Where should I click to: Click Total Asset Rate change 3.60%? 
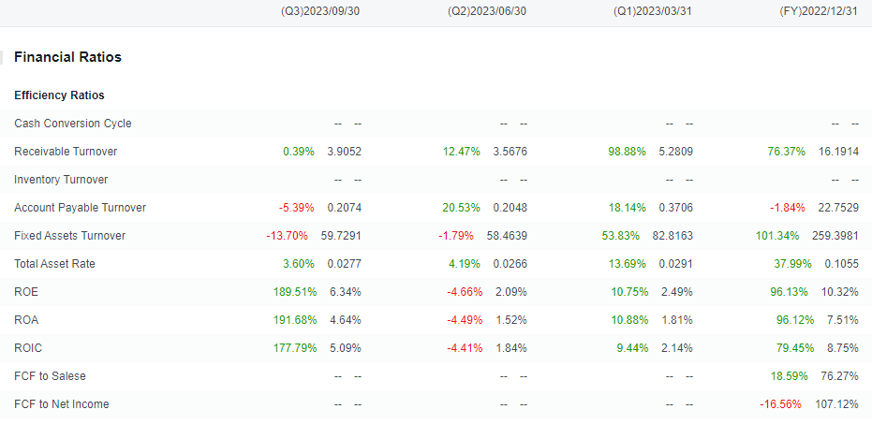(x=299, y=264)
